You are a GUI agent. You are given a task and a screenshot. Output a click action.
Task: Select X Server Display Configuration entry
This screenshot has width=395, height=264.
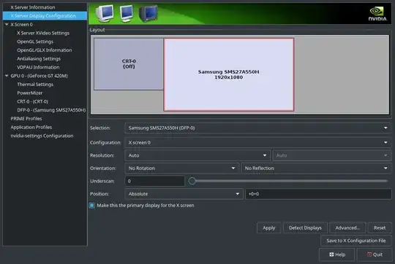(45, 15)
